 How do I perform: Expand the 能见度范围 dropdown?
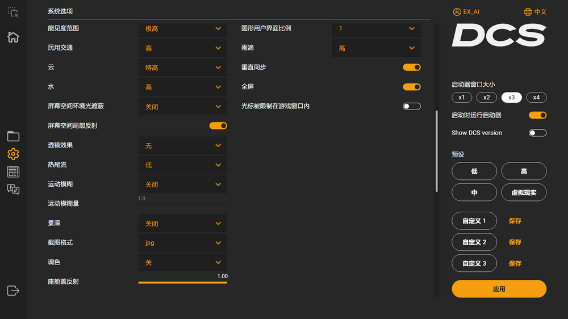182,28
